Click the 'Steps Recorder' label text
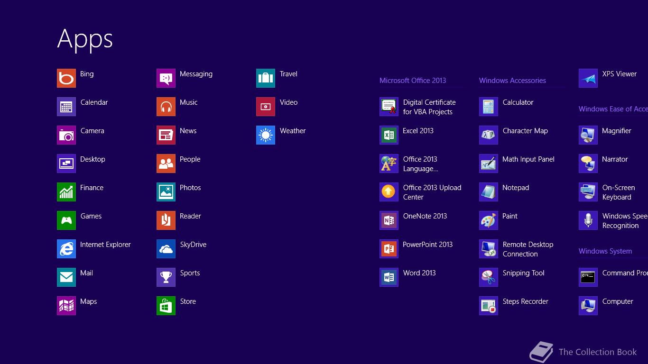 click(525, 301)
